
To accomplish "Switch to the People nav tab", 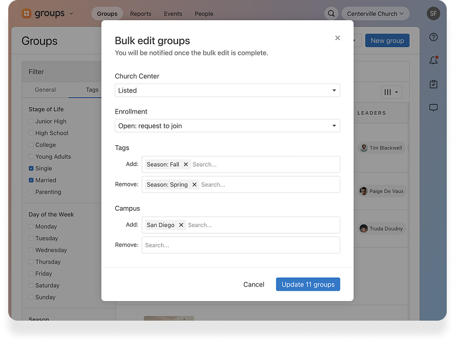I will [204, 14].
